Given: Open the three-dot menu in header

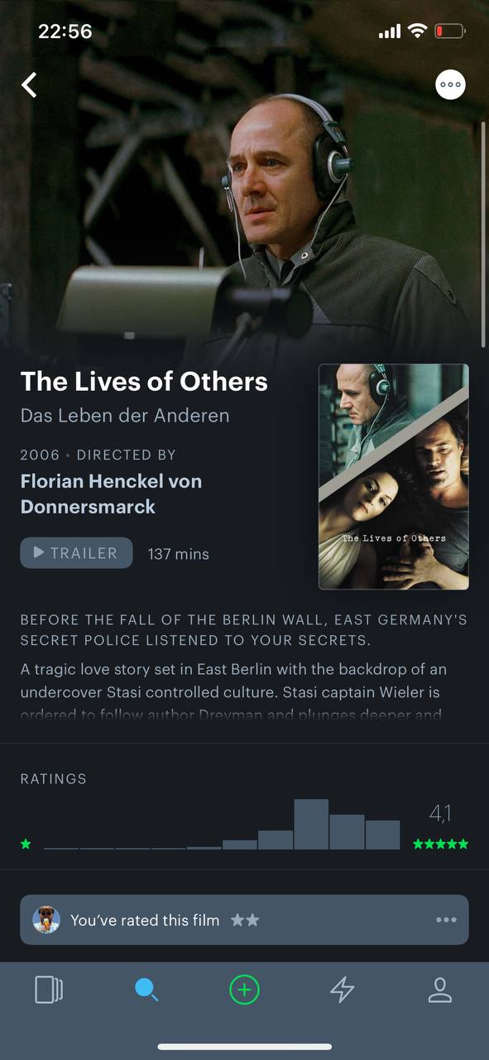Looking at the screenshot, I should [x=450, y=84].
